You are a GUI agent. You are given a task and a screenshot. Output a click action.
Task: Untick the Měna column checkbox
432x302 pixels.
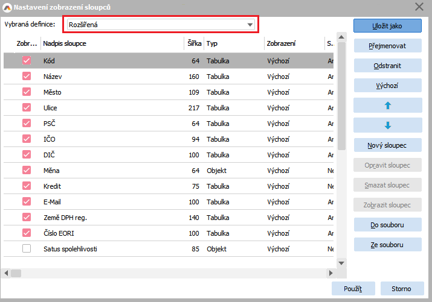click(x=27, y=171)
